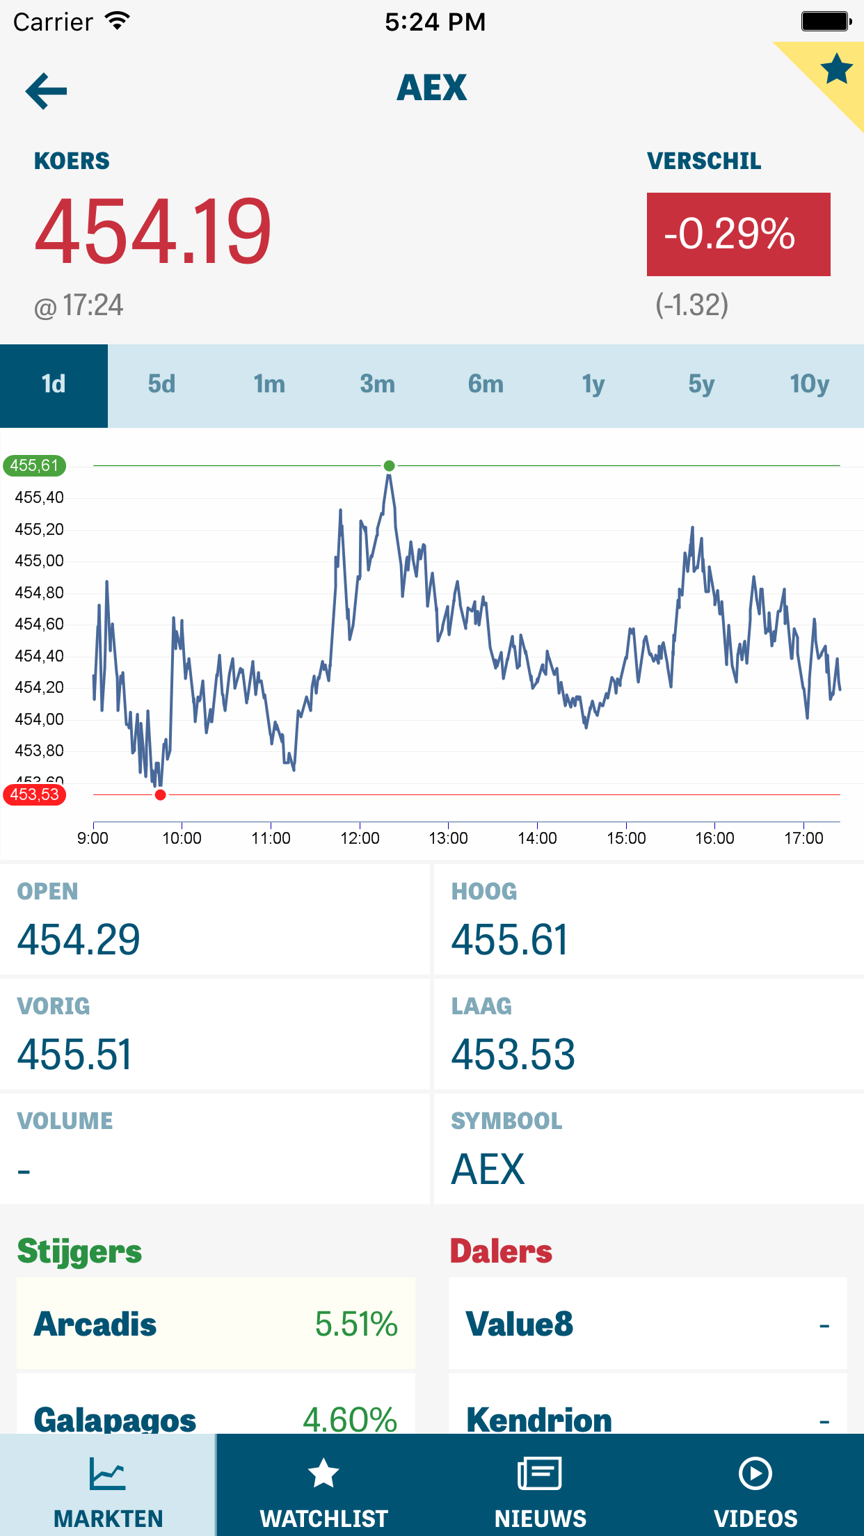Select the 1y chart range
The height and width of the screenshot is (1536, 864).
593,385
